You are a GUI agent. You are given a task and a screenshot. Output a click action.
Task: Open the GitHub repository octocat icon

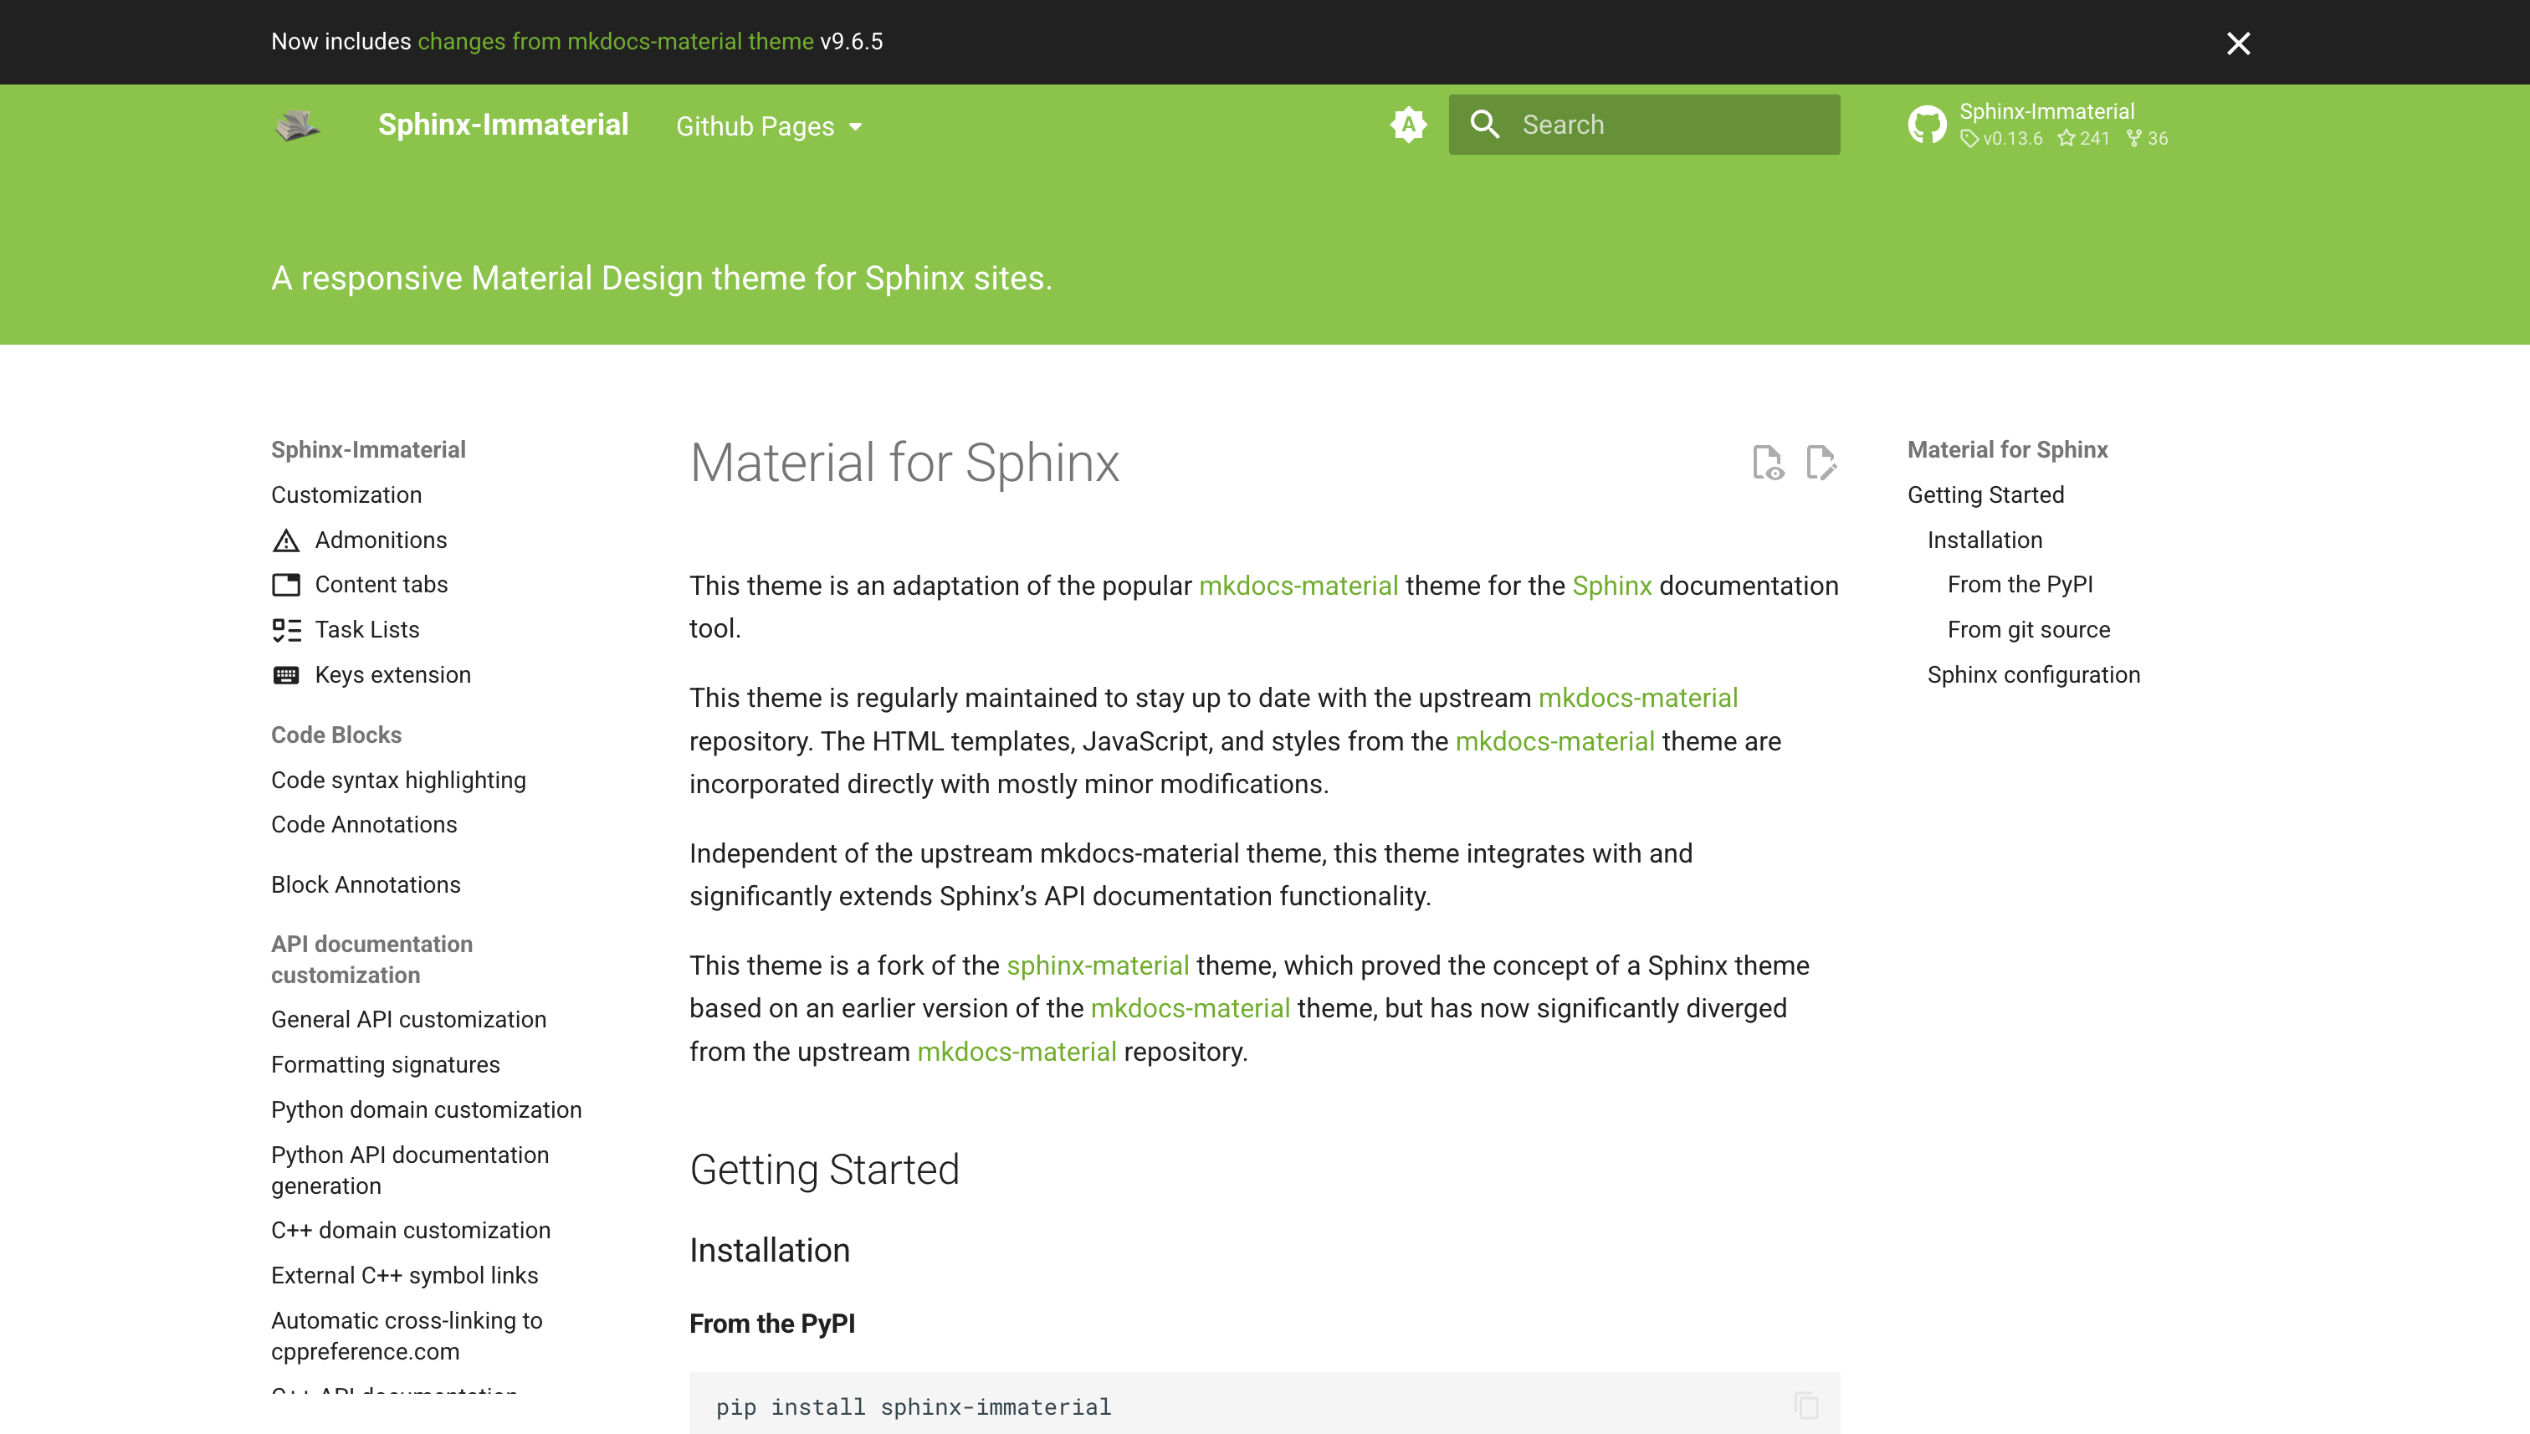(1926, 125)
